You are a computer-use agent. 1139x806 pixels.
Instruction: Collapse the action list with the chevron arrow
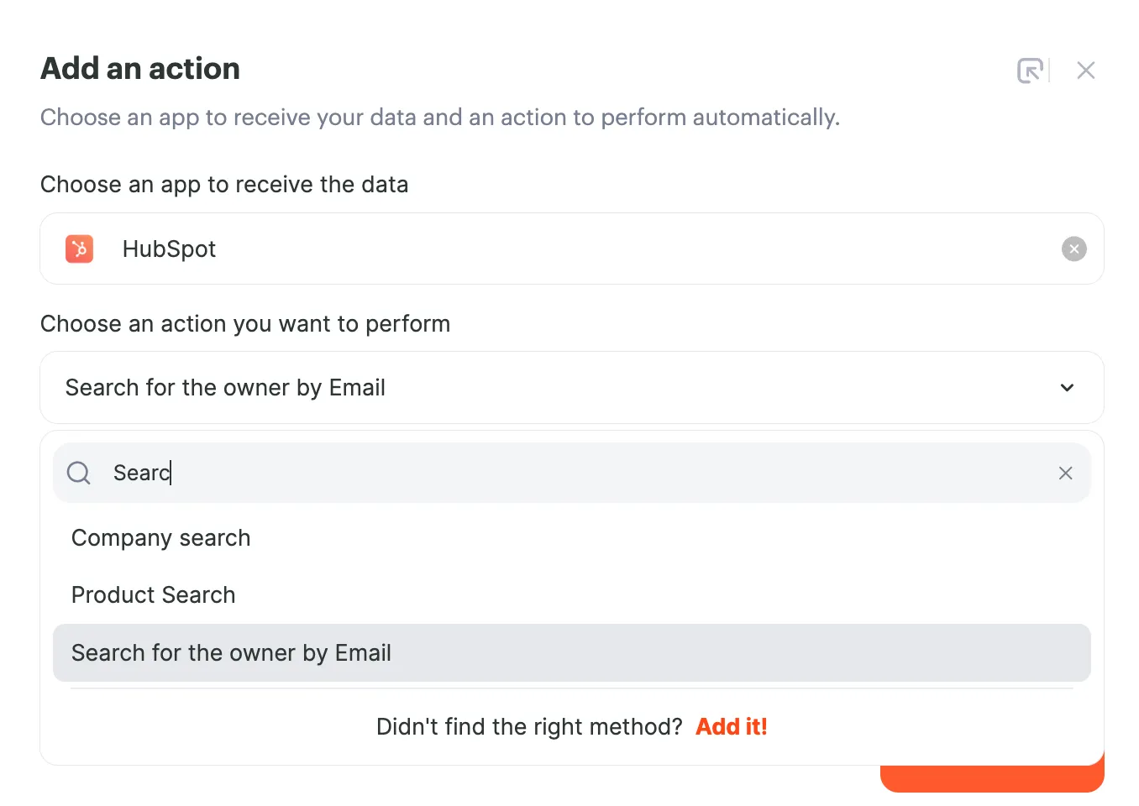(x=1067, y=388)
